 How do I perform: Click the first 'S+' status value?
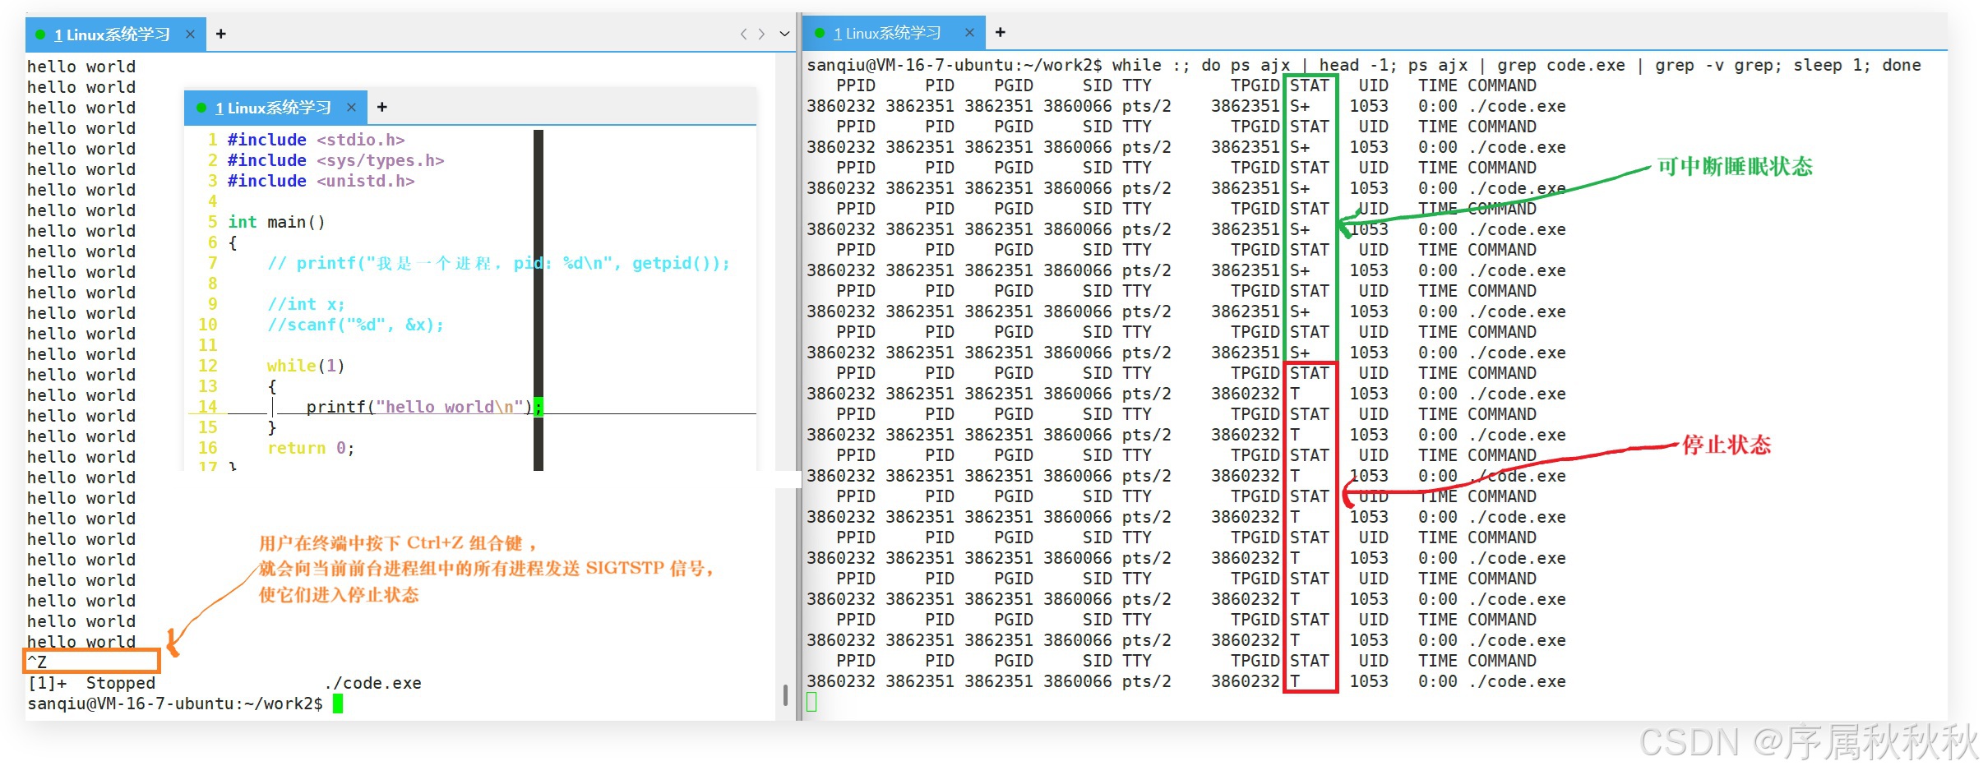tap(1299, 106)
